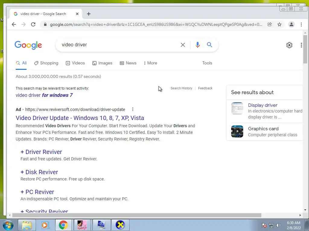Open the Chrome profile avatar icon

(x=291, y=24)
